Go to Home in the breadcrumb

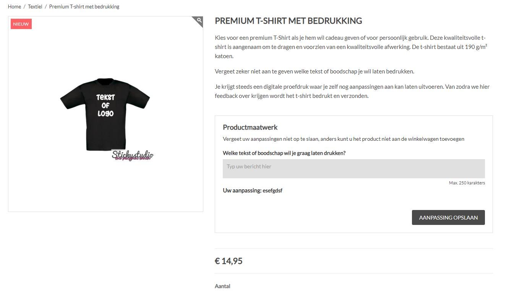tap(15, 7)
